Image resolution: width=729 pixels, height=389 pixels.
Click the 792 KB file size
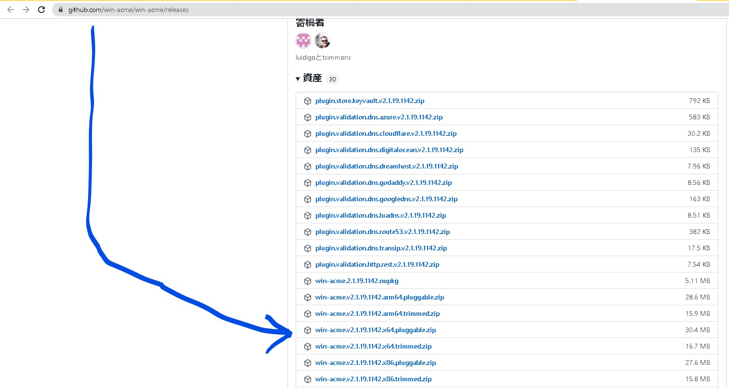point(699,101)
